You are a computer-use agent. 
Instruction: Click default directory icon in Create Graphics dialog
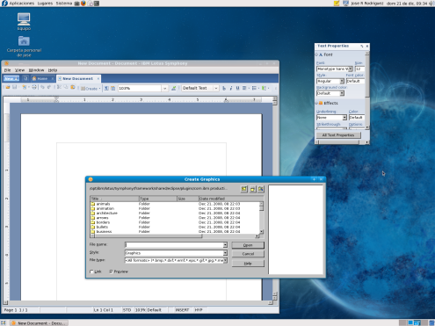(261, 189)
